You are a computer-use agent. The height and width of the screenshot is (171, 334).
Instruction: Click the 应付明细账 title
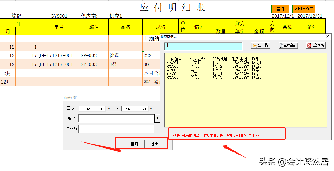pyautogui.click(x=172, y=7)
